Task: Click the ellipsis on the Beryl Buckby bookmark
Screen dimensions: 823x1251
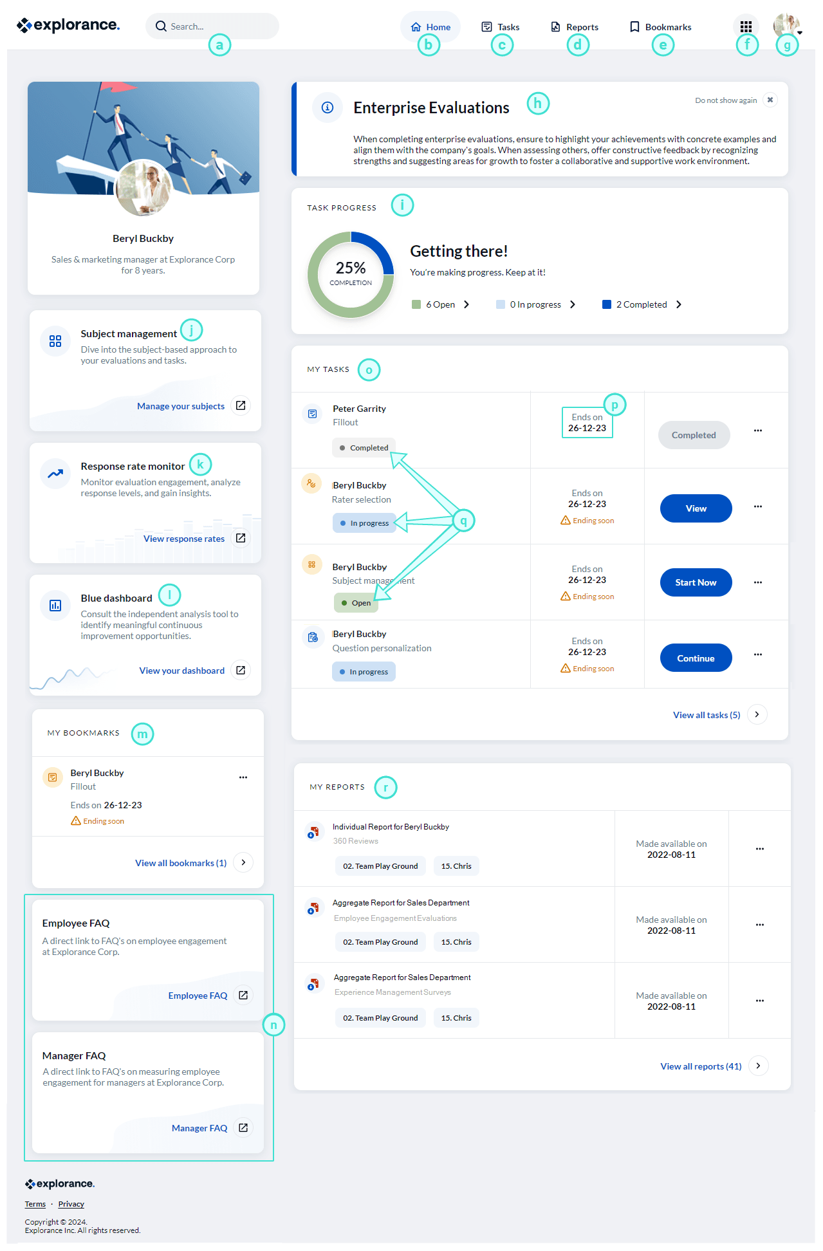Action: pyautogui.click(x=243, y=777)
